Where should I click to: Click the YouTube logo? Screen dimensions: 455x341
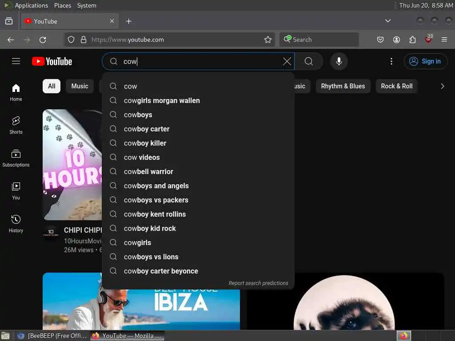point(52,61)
